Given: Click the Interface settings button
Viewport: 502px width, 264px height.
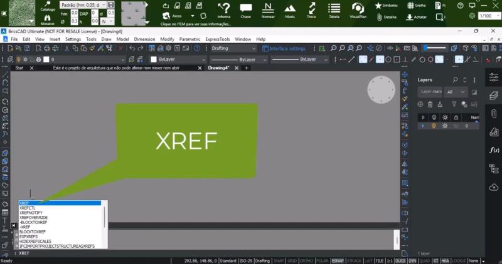Looking at the screenshot, I should pyautogui.click(x=284, y=48).
